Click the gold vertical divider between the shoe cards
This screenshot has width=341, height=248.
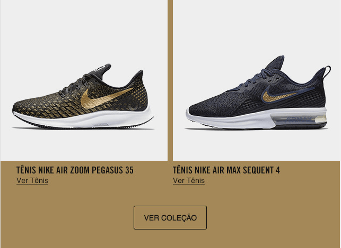click(x=170, y=80)
